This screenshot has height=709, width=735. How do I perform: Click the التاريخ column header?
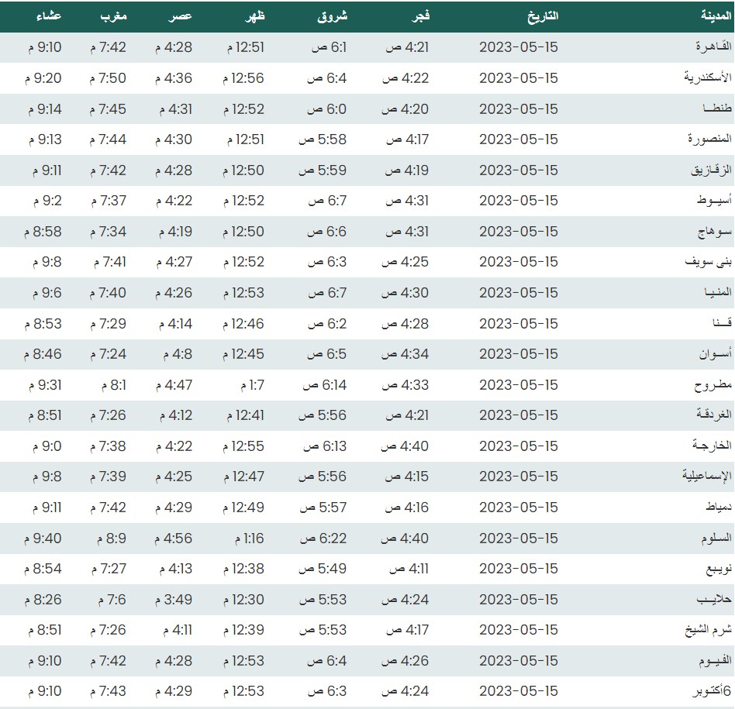[x=542, y=16]
